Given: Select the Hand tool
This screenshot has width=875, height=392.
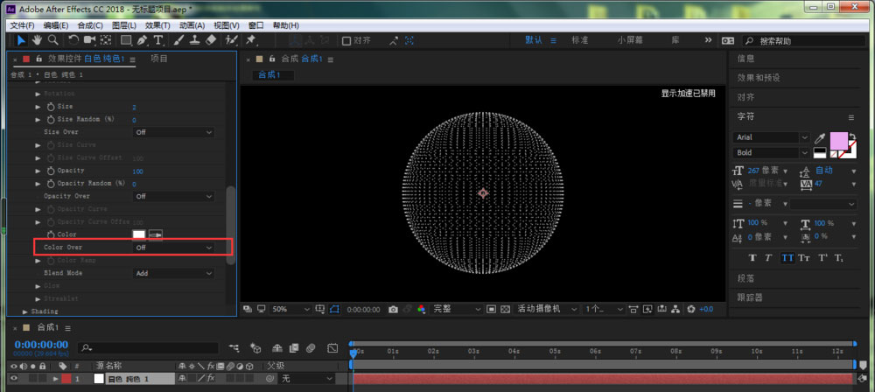Looking at the screenshot, I should point(37,40).
